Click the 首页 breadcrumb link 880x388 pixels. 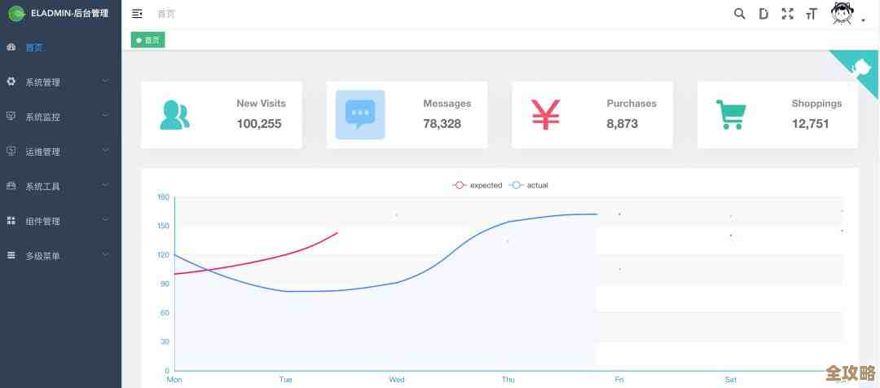[165, 14]
